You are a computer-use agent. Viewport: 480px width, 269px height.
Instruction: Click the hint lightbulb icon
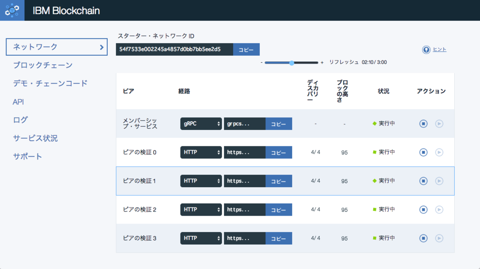point(426,50)
